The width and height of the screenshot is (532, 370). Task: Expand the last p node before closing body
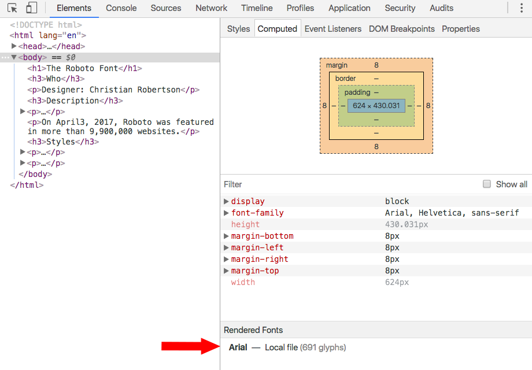point(23,163)
